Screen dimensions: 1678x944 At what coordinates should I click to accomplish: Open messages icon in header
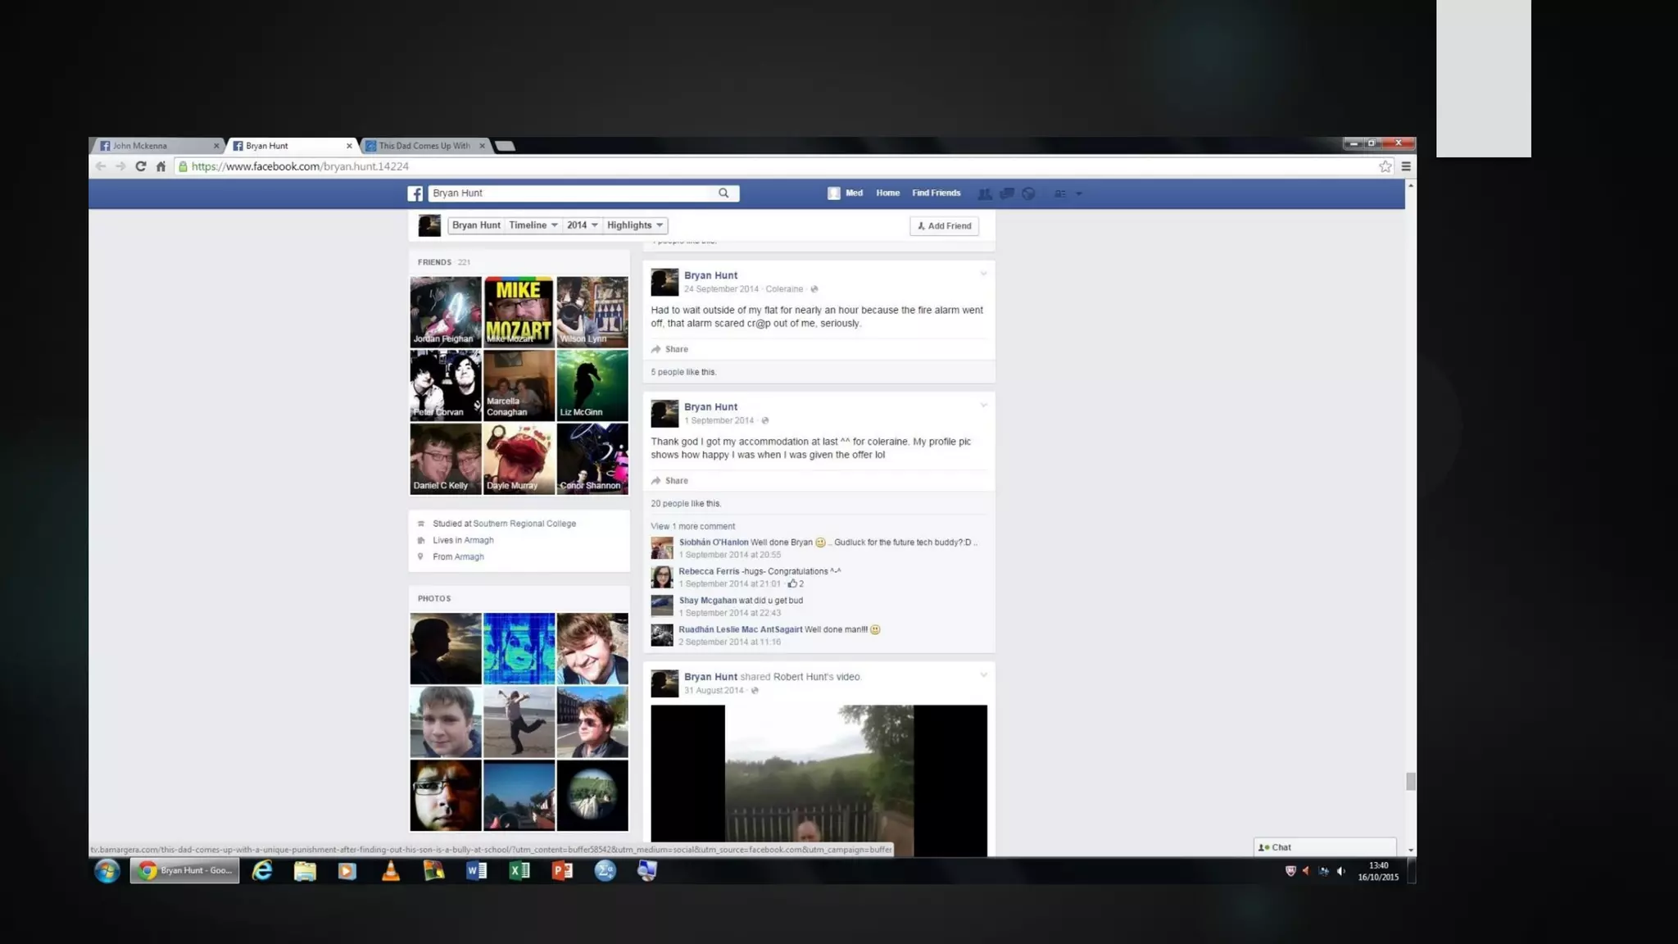[1007, 193]
